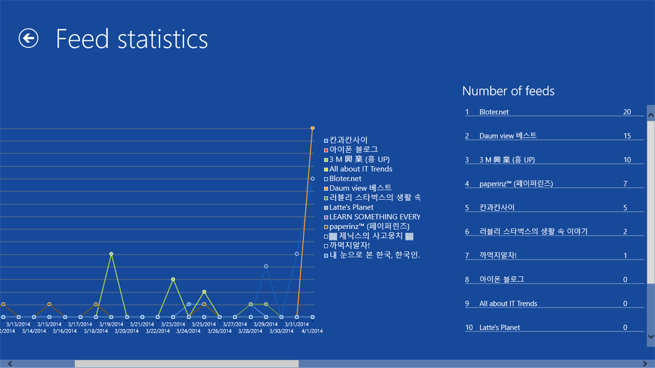
Task: Click the Feed statistics page title
Action: tap(132, 39)
